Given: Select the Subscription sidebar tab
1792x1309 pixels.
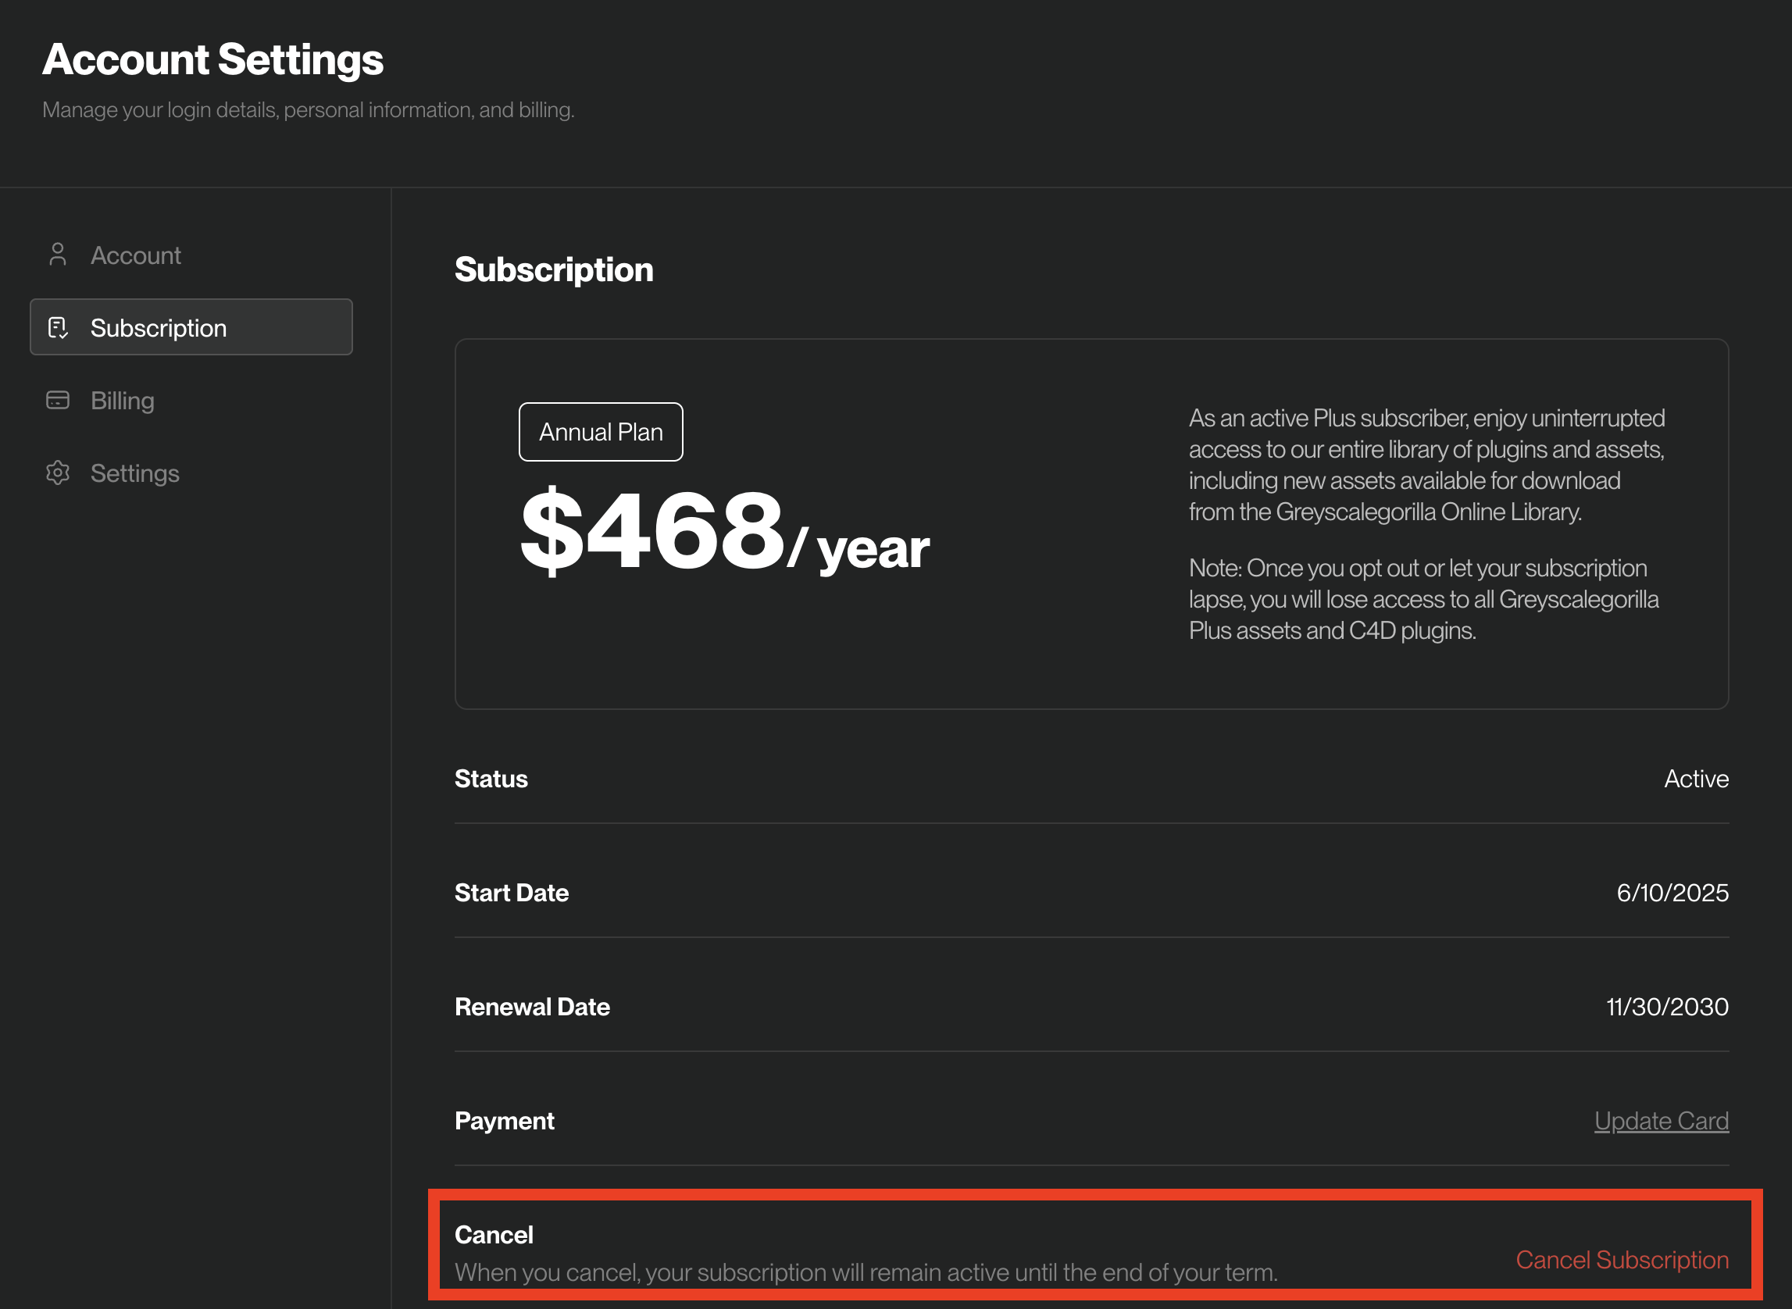Looking at the screenshot, I should pyautogui.click(x=159, y=328).
